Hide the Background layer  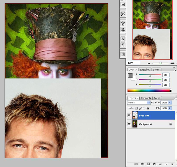click(x=129, y=124)
